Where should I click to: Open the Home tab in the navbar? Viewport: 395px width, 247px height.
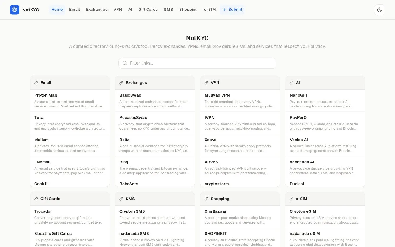pos(57,10)
